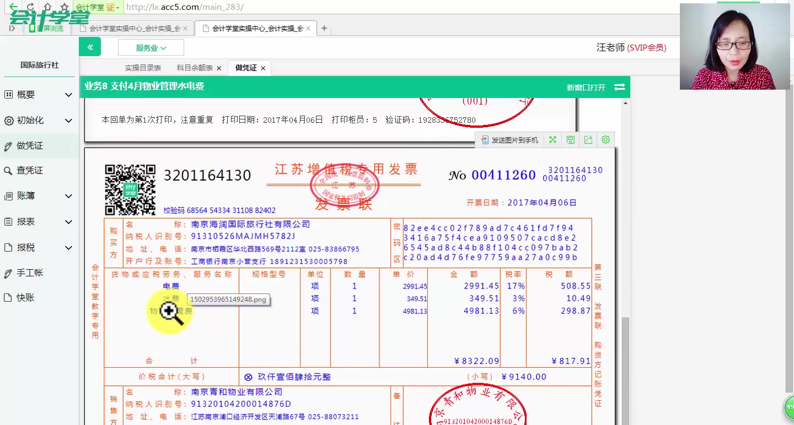Click the browser back arrow

point(13,7)
